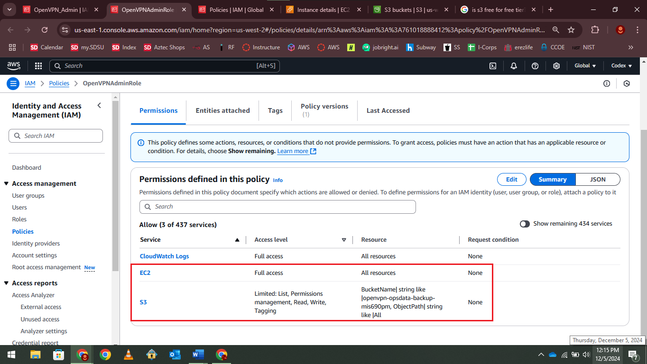Open the Windows notification center icon
Screen dimensions: 647x364
tap(633, 355)
